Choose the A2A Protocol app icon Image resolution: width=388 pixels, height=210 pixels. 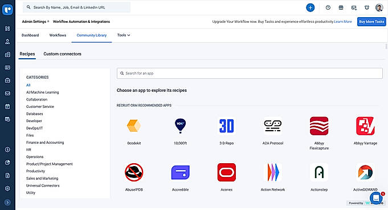pos(273,126)
